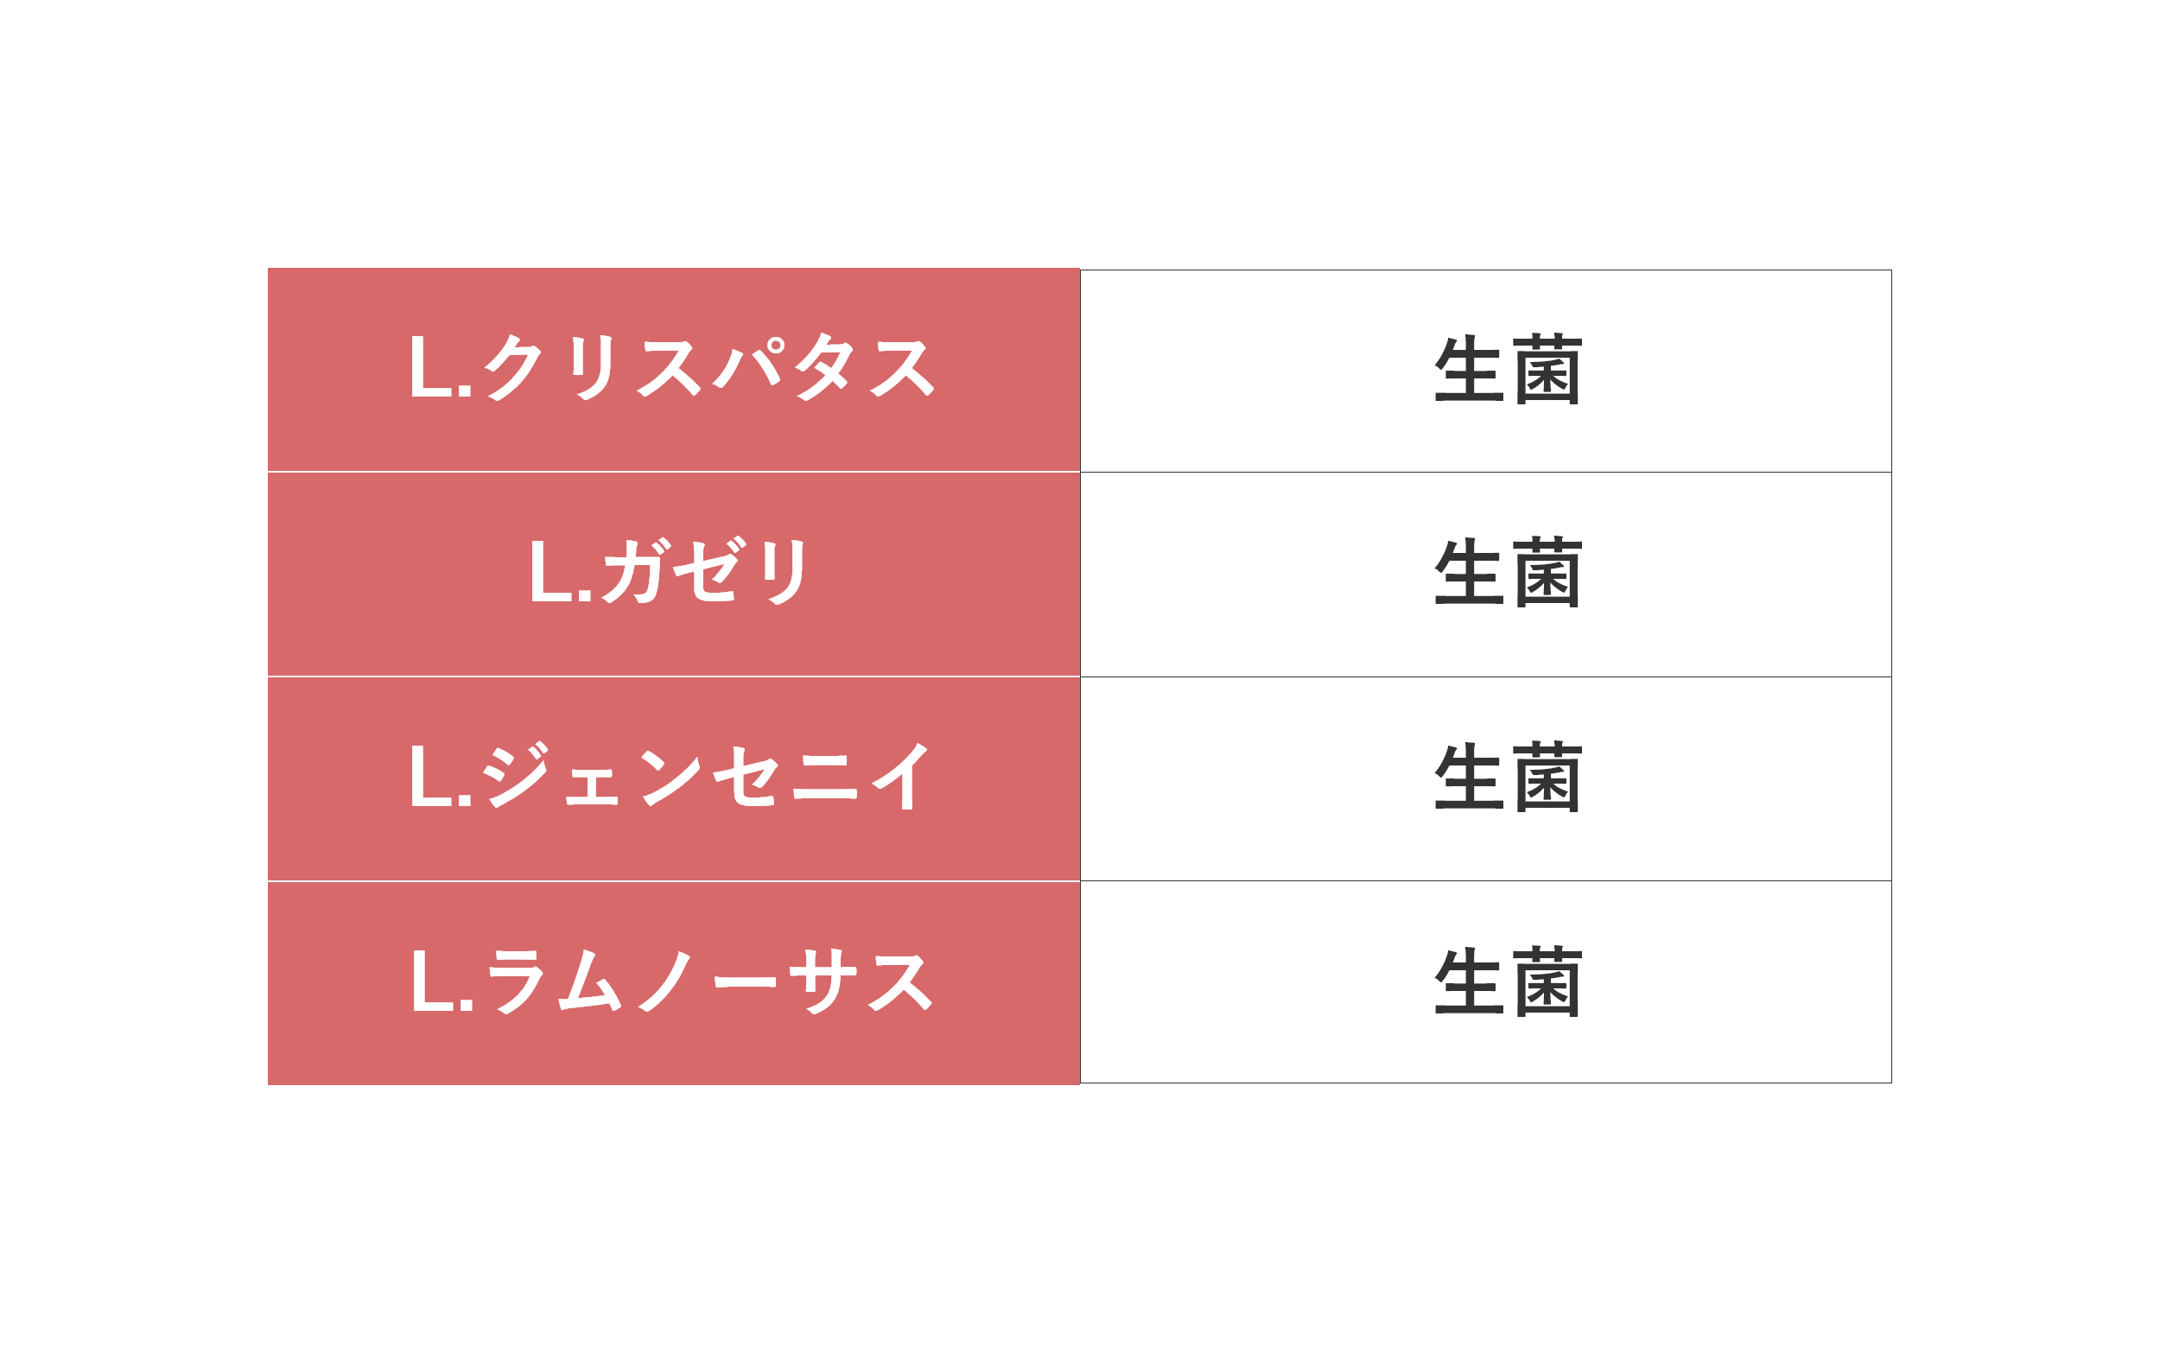This screenshot has height=1353, width=2160.
Task: Click the letter L in L.ガゼリ
Action: 552,570
